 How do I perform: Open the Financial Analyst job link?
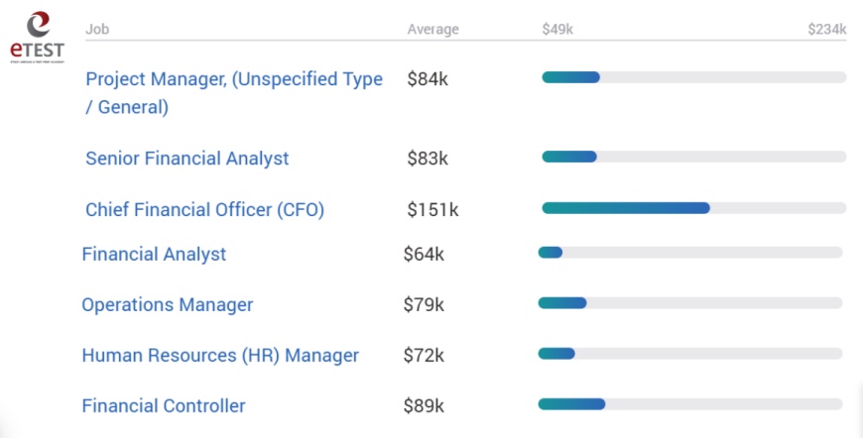click(154, 254)
